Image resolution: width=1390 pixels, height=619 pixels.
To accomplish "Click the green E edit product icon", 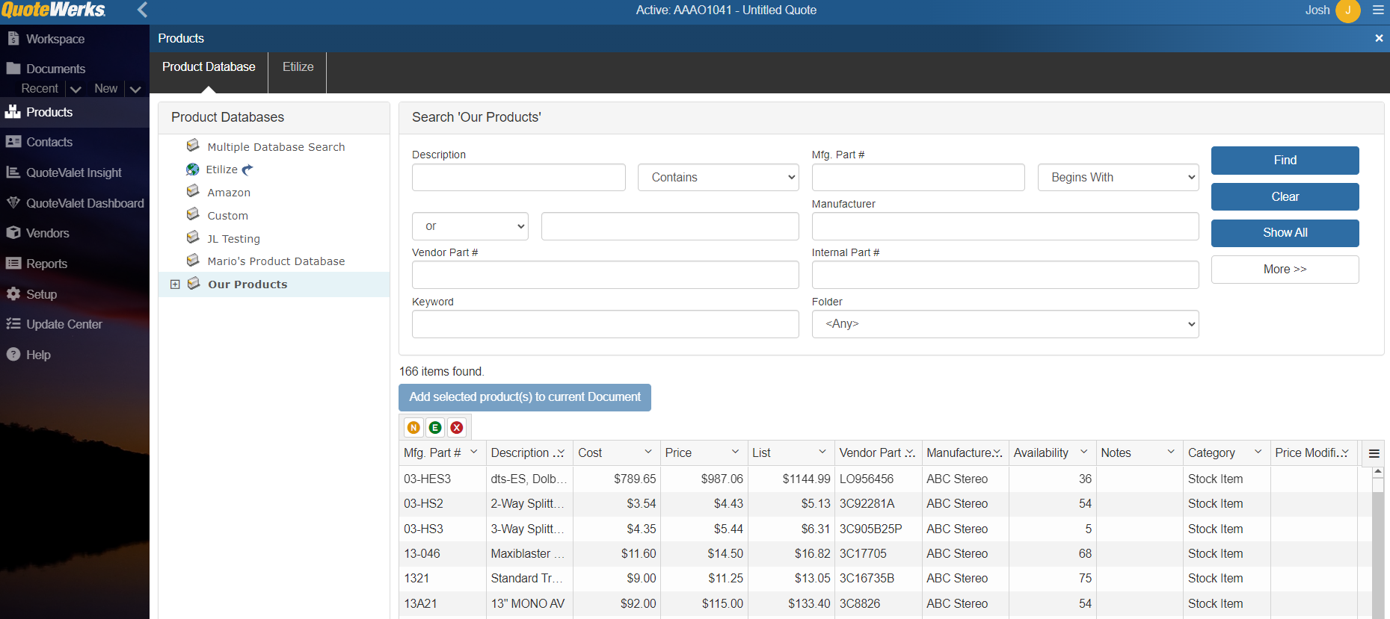I will point(435,427).
